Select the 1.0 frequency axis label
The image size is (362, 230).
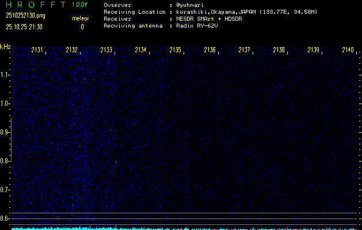point(5,103)
